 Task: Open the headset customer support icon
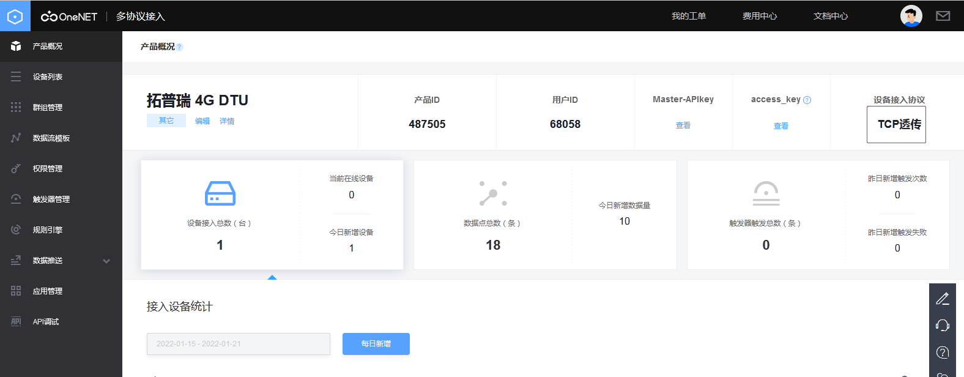coord(943,326)
